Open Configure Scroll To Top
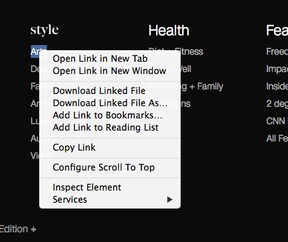The image size is (288, 242). click(110, 167)
